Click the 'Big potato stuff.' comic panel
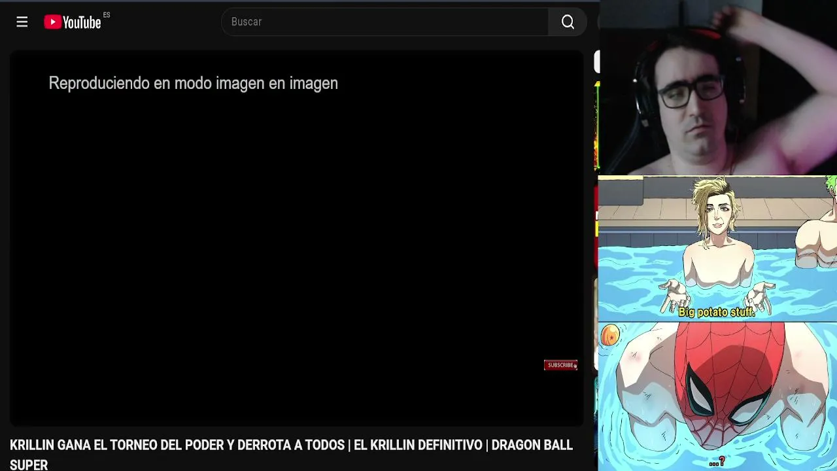This screenshot has height=471, width=837. (718, 249)
